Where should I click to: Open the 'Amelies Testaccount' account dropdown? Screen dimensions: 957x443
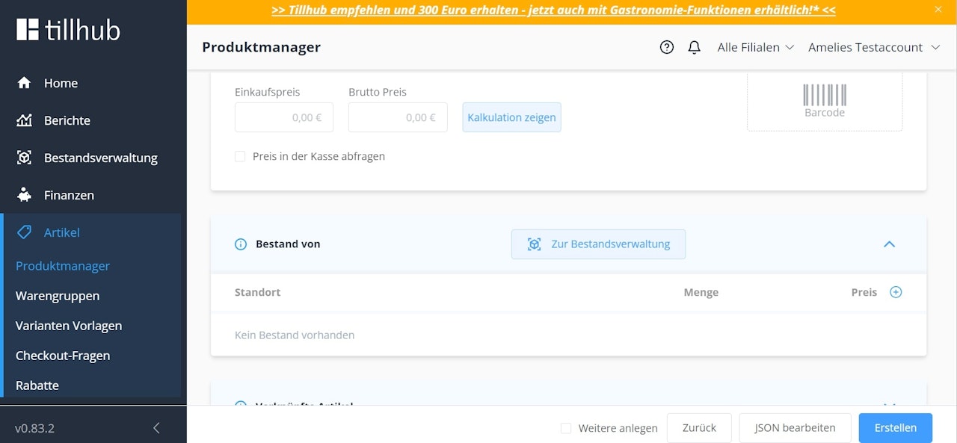click(873, 47)
